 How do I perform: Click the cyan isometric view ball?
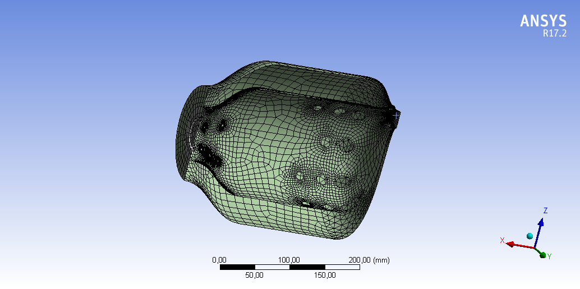click(530, 236)
